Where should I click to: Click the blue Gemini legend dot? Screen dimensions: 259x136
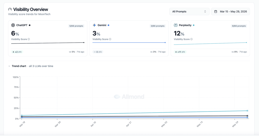point(109,25)
